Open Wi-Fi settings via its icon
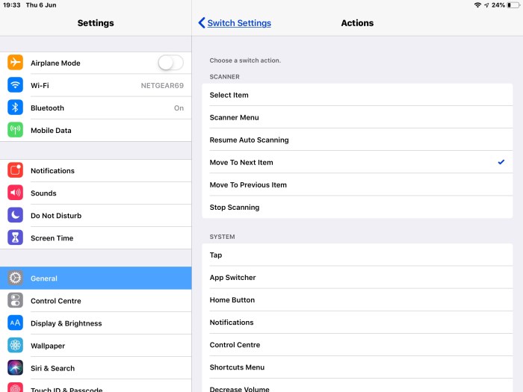The image size is (523, 392). (x=15, y=85)
